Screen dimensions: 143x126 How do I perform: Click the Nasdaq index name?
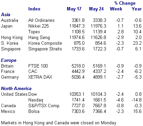point(36,100)
